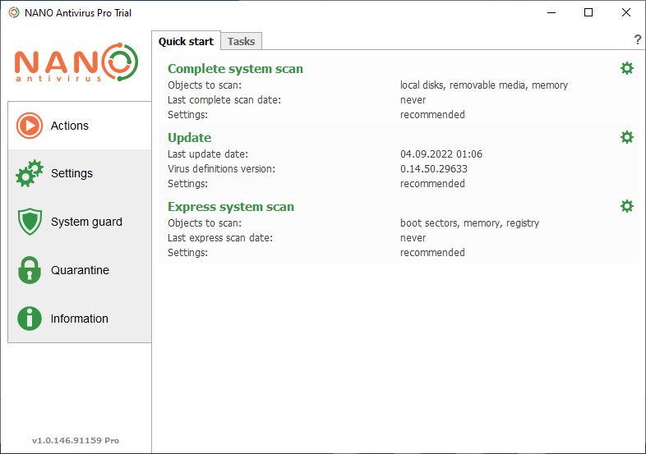Run the Update action
This screenshot has height=454, width=646.
[190, 137]
